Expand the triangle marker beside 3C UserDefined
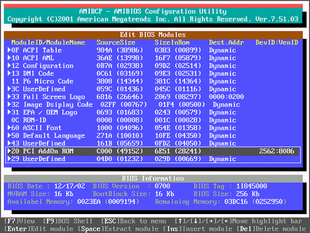The image size is (310, 233). pyautogui.click(x=9, y=89)
